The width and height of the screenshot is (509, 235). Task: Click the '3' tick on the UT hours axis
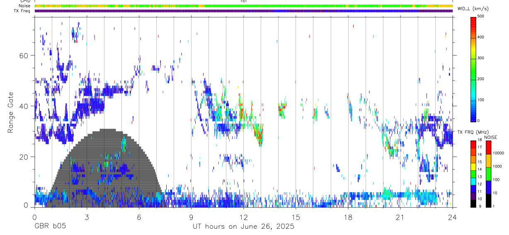pyautogui.click(x=87, y=217)
